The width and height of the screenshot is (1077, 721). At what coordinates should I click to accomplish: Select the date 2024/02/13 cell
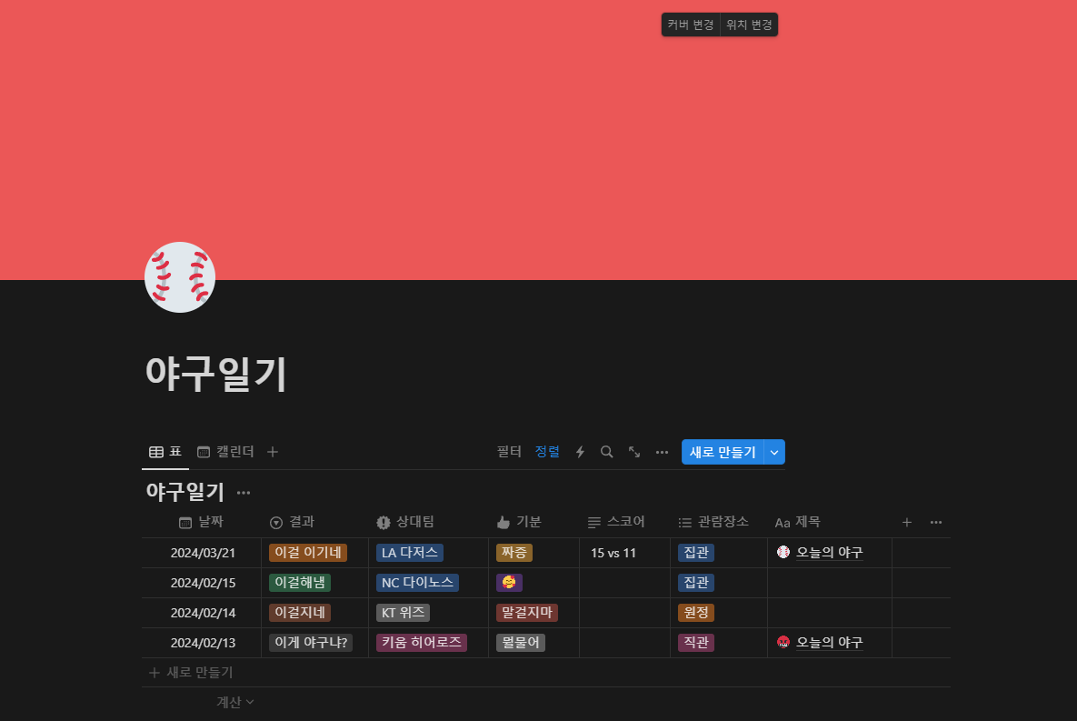(x=203, y=643)
